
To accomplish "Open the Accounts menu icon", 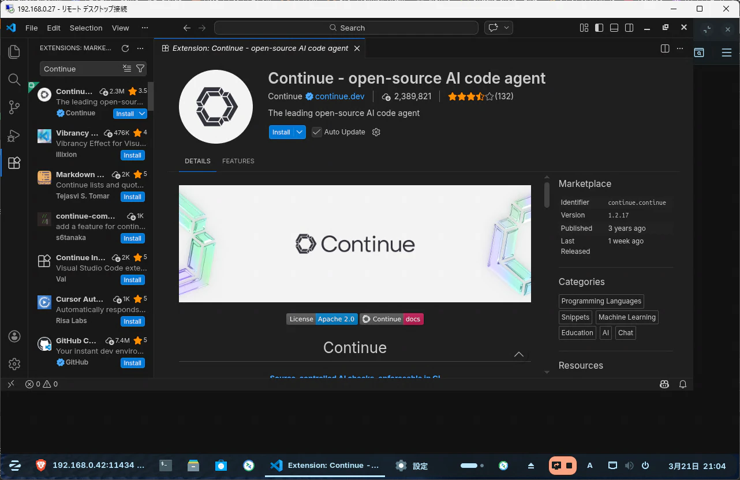I will (x=14, y=336).
